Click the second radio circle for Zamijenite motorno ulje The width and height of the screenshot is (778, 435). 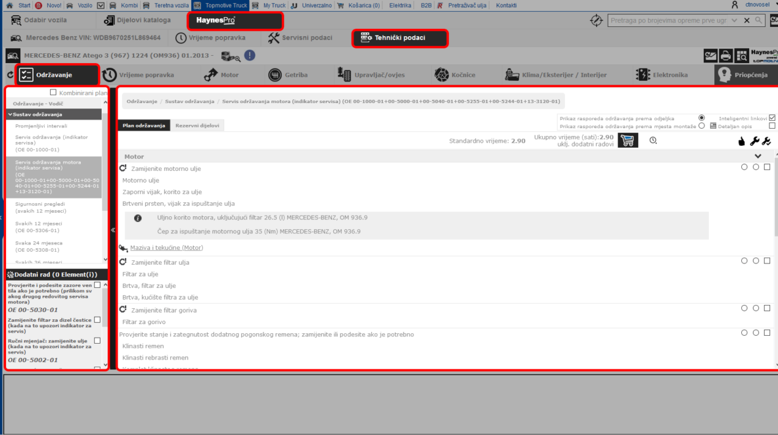tap(756, 167)
